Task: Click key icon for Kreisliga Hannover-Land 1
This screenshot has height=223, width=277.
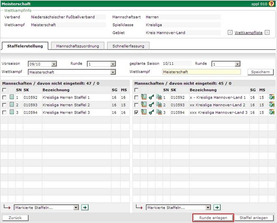Action: (151, 97)
